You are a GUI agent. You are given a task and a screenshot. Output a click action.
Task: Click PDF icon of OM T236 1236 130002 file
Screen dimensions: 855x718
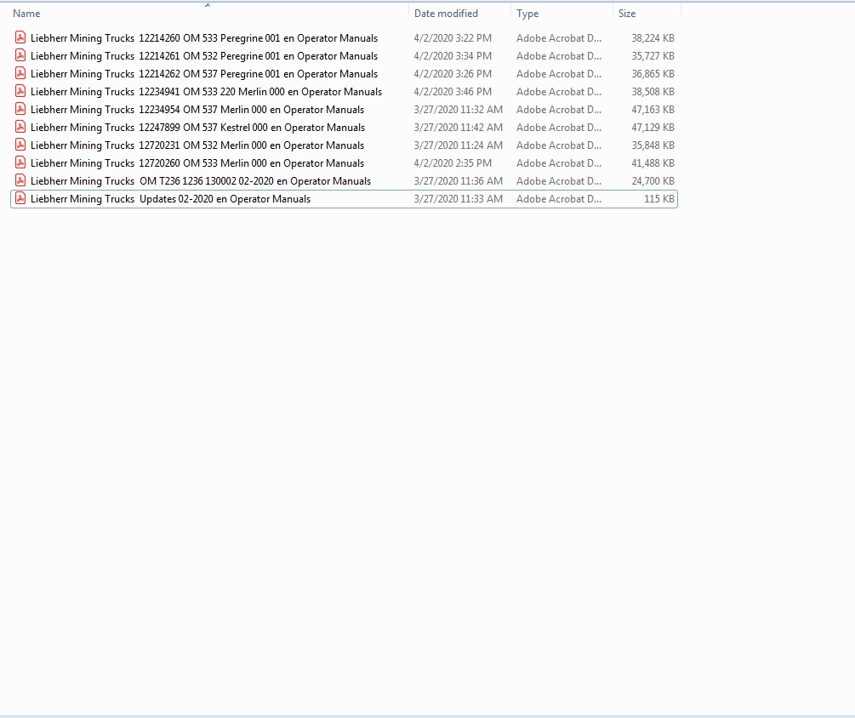click(x=20, y=180)
